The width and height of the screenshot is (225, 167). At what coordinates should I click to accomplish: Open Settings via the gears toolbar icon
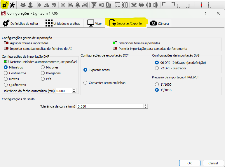pos(5,5)
